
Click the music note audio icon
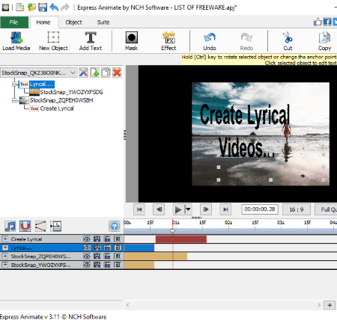(10, 226)
